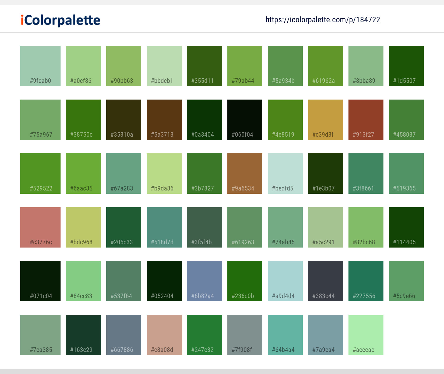Select the #518d7d teal swatch
This screenshot has height=374, width=444.
click(x=164, y=227)
